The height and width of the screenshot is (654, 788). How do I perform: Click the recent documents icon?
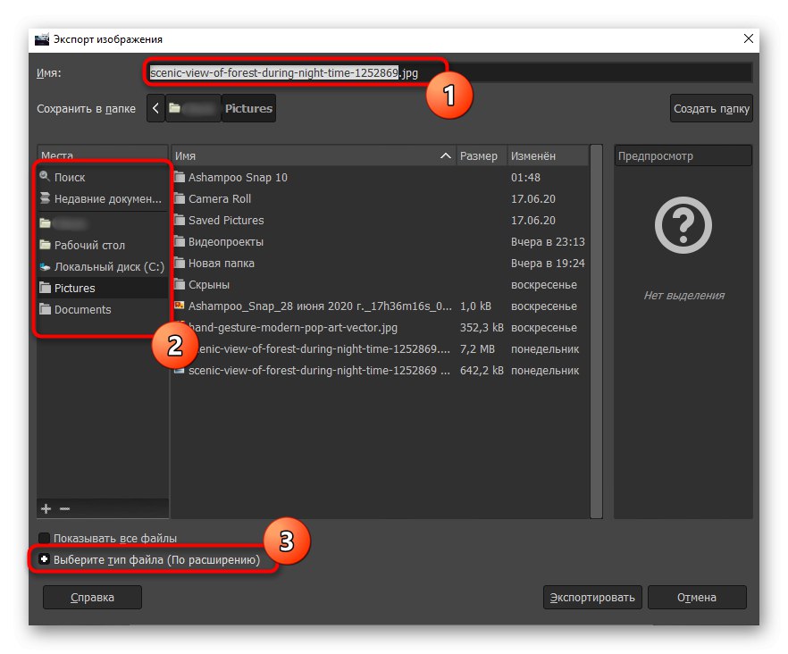click(x=45, y=197)
